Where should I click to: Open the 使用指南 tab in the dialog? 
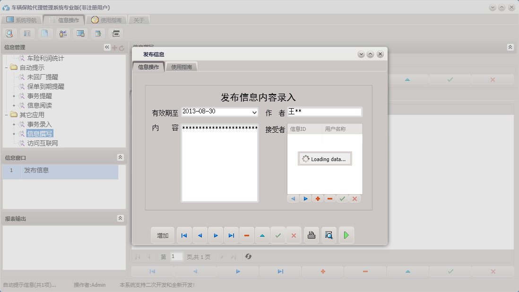coord(182,67)
